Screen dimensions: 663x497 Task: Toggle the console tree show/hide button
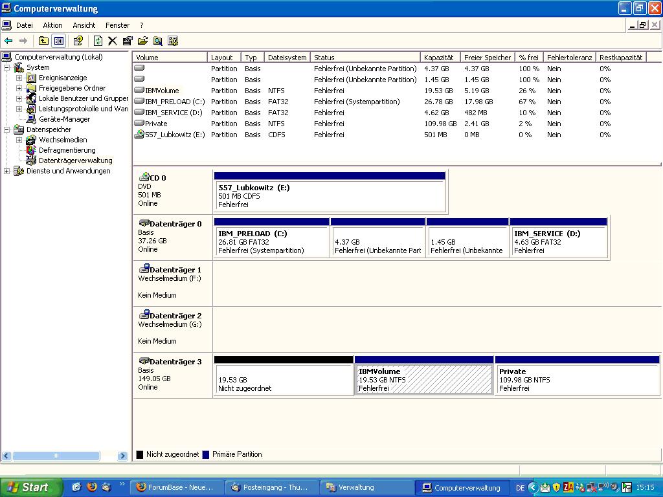[x=59, y=41]
